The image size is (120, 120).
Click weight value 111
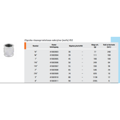tap(95, 55)
